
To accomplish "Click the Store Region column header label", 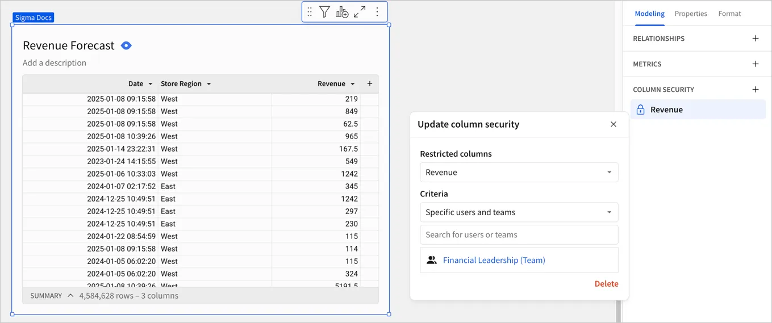I will pos(181,83).
